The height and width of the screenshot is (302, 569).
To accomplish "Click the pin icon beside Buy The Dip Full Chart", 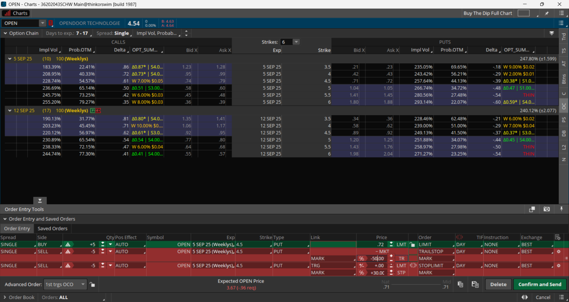I will [547, 13].
